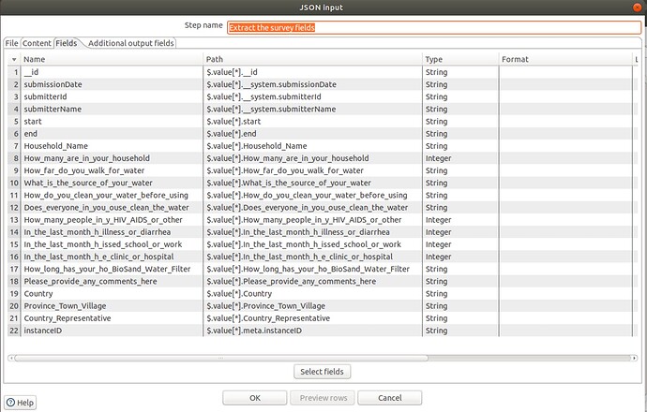The width and height of the screenshot is (647, 412).
Task: Close the JSON input dialog
Action: (x=637, y=7)
